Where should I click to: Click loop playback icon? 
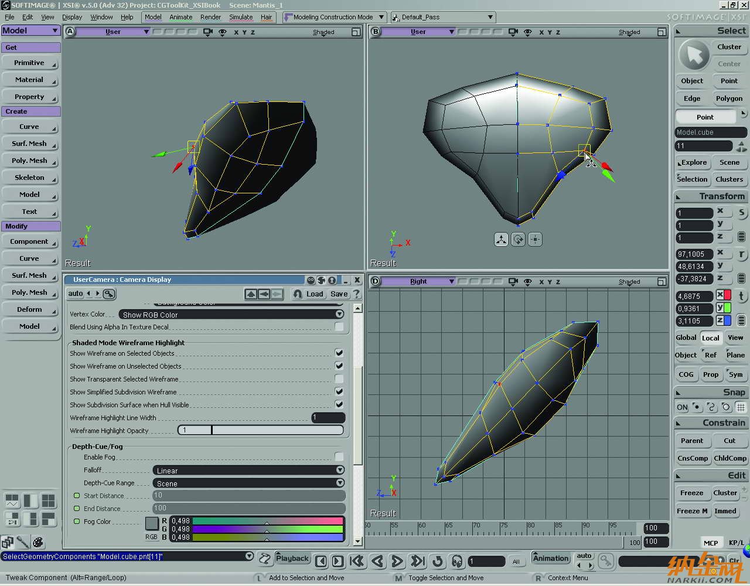tap(437, 561)
